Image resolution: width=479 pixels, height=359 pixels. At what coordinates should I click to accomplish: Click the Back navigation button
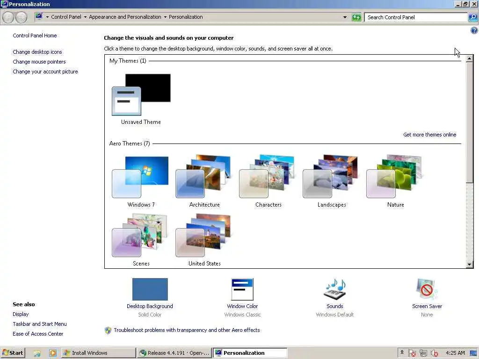coord(8,17)
